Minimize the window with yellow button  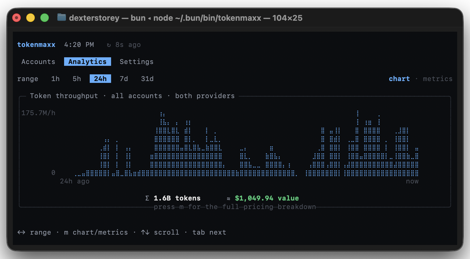click(31, 18)
